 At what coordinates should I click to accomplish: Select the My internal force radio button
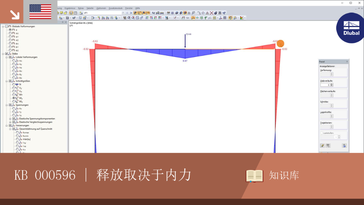pos(14,98)
